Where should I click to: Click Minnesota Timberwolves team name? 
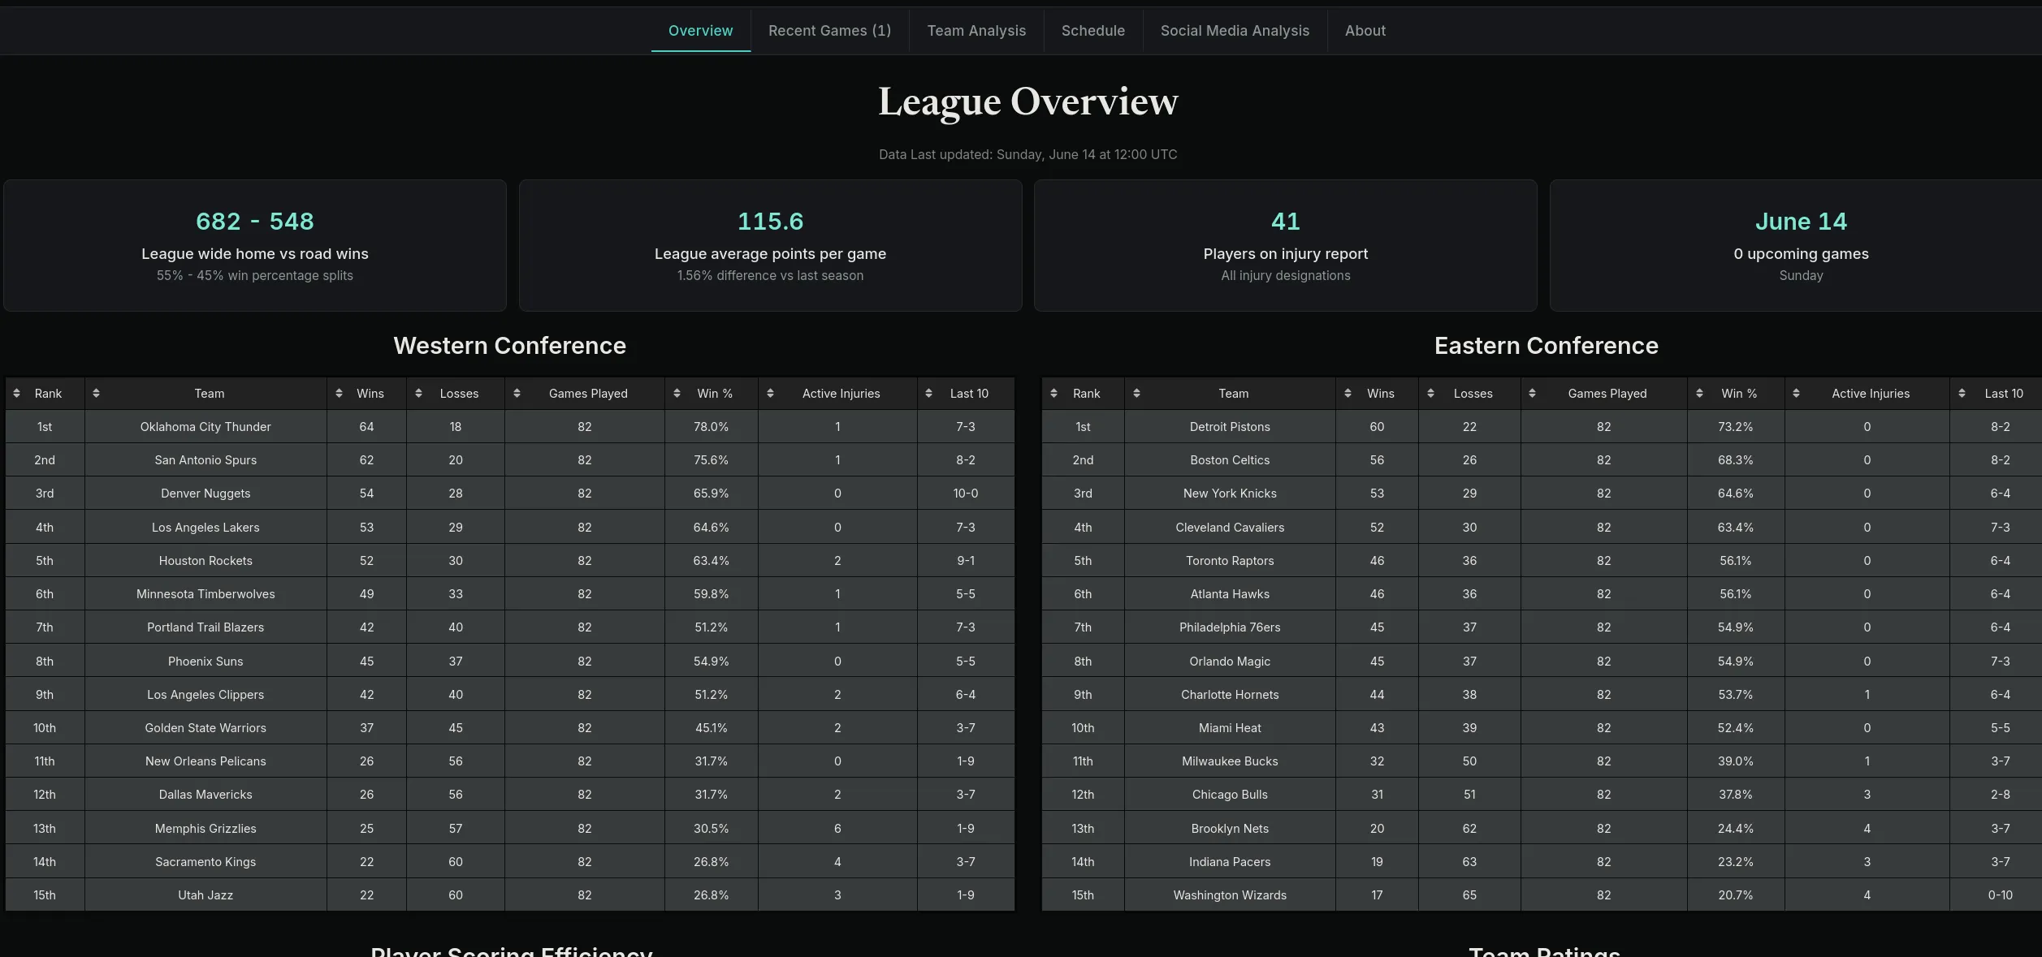tap(205, 594)
